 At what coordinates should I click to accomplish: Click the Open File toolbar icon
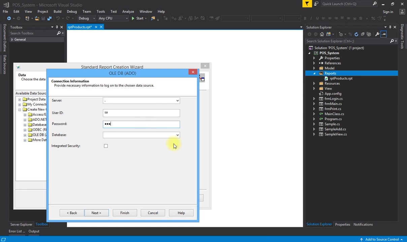click(37, 18)
